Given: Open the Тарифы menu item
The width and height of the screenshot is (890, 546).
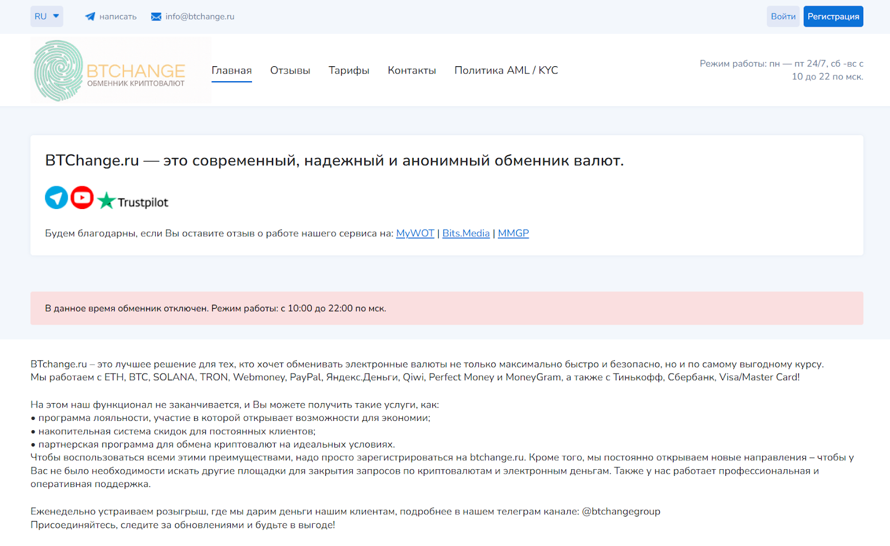Looking at the screenshot, I should pos(349,71).
